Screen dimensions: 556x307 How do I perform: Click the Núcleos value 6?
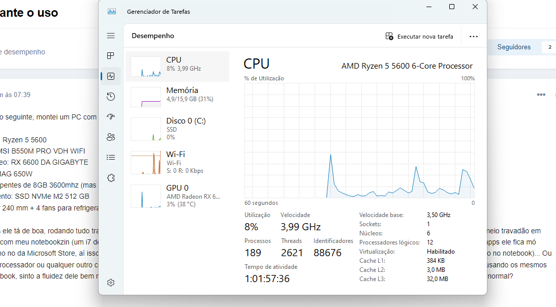[x=428, y=233]
